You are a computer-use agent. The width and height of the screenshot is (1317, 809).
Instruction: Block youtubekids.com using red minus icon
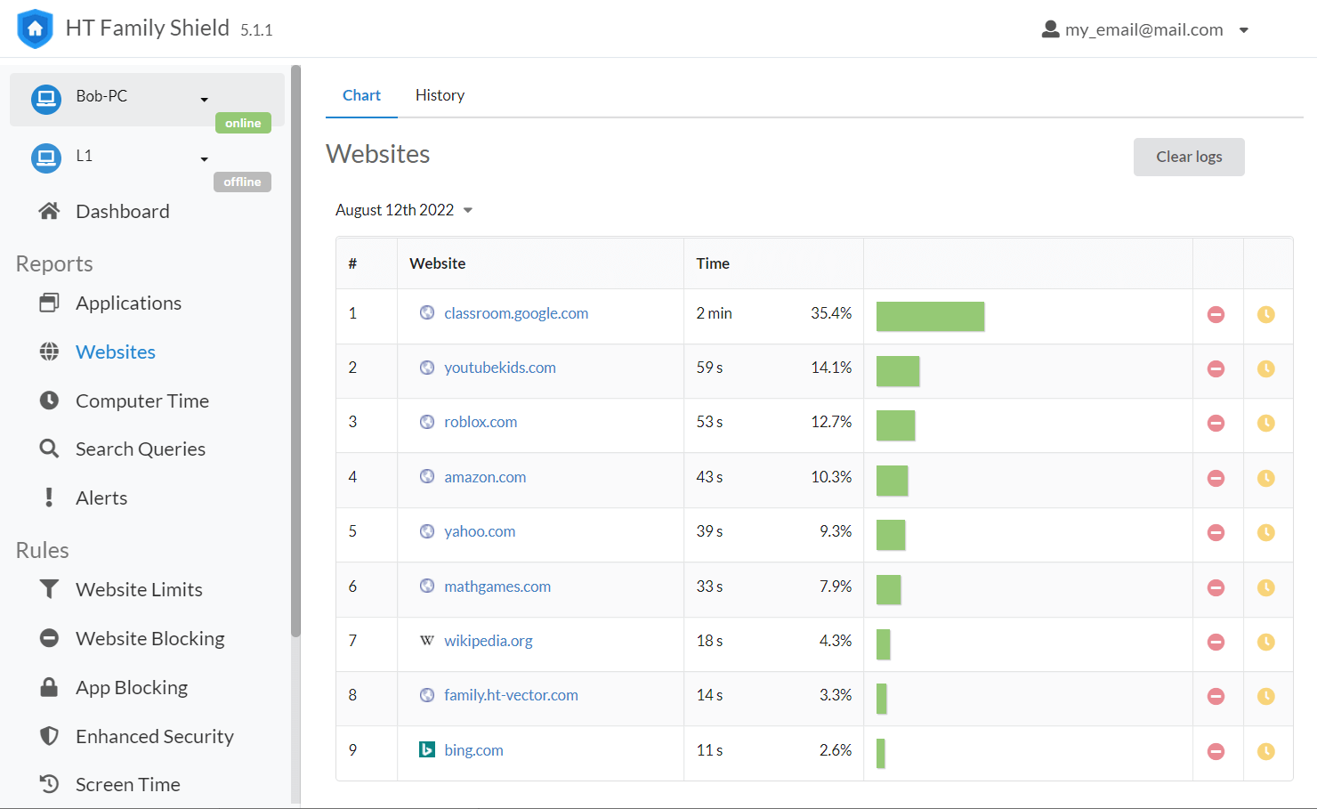click(x=1216, y=368)
